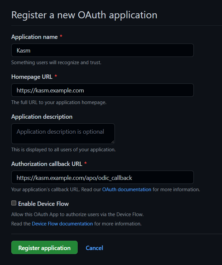Click the 'Application description' field label
Screen dimensions: 222x265
pyautogui.click(x=42, y=117)
